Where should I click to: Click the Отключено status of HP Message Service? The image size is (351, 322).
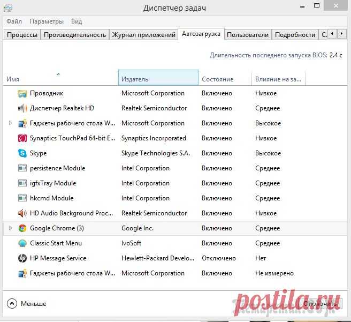click(219, 258)
